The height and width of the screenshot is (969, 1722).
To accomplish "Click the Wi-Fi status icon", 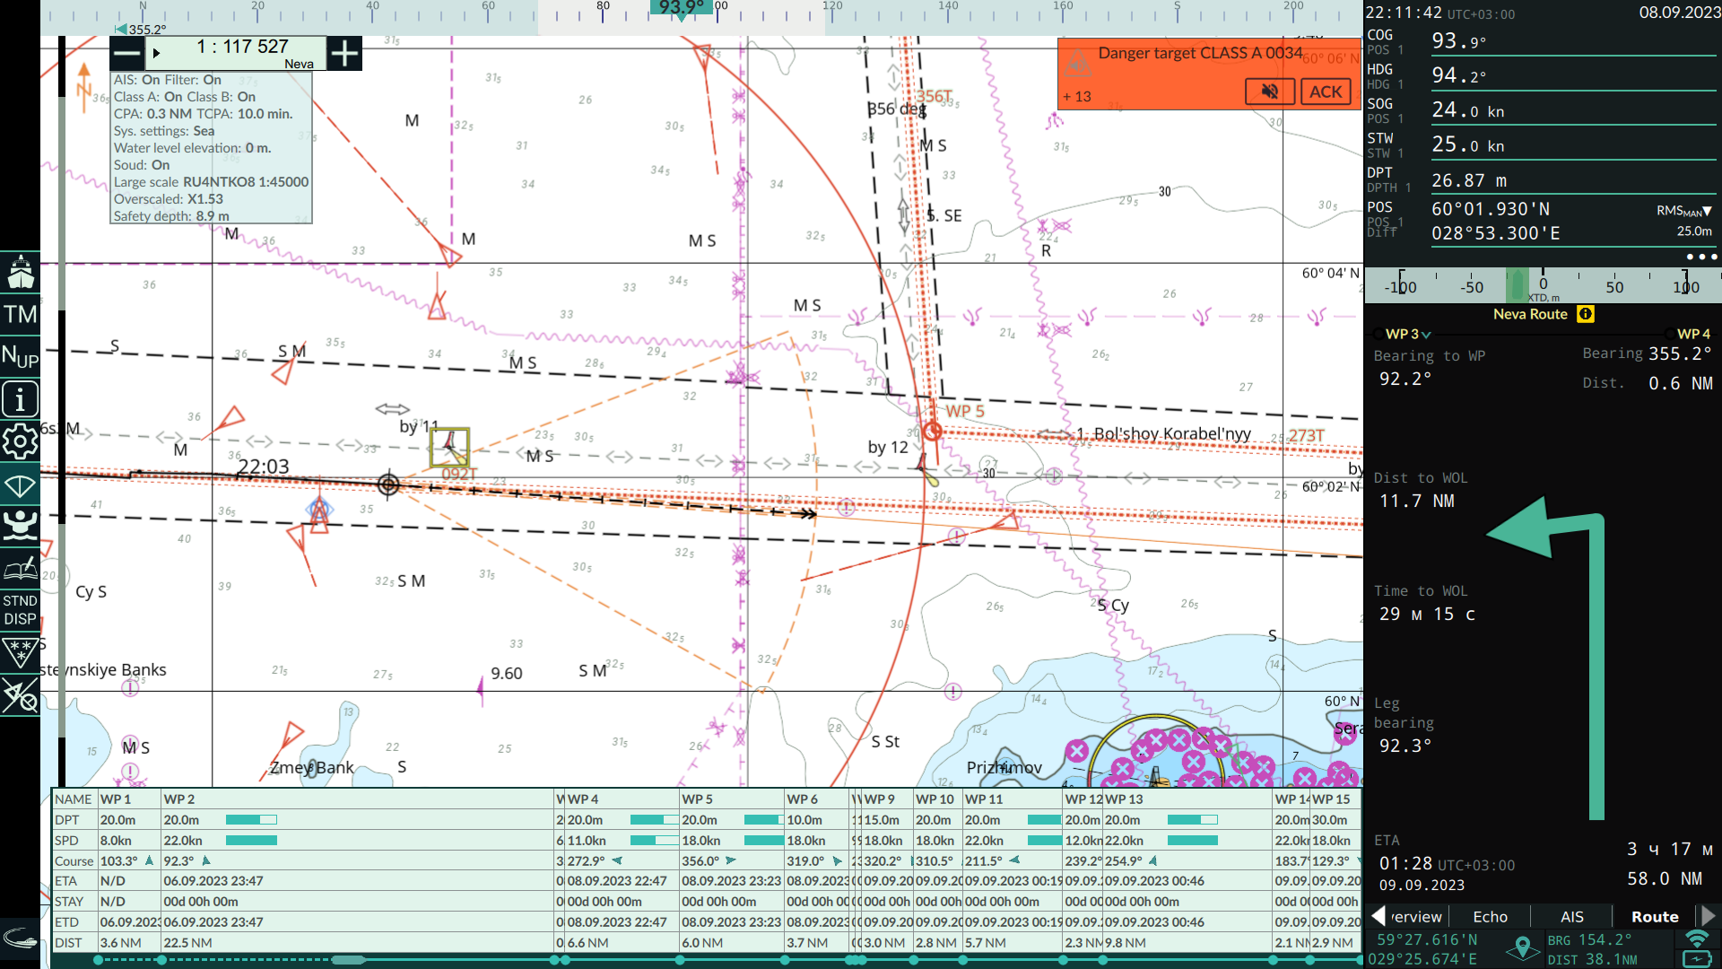I will pyautogui.click(x=1696, y=938).
